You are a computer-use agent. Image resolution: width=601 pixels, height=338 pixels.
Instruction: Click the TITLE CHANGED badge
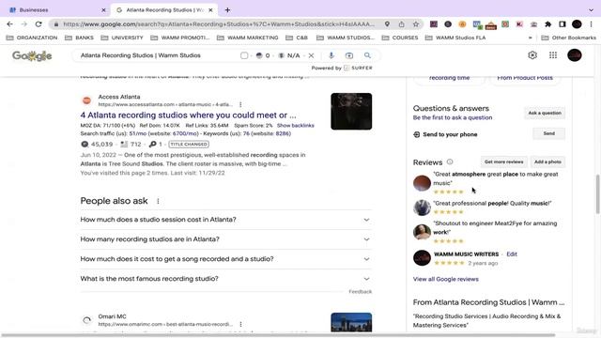point(189,145)
